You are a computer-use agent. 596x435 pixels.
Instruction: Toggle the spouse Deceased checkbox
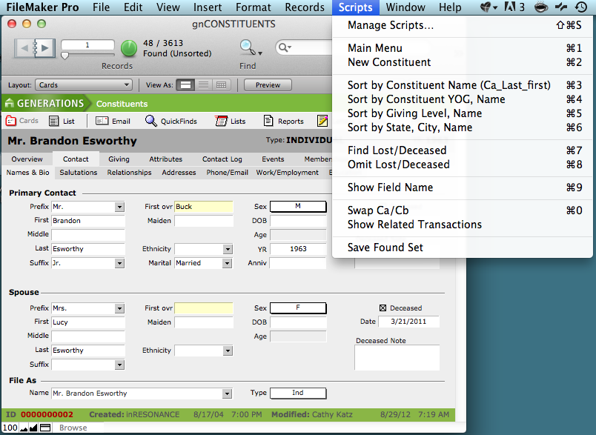(383, 308)
